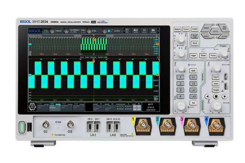Tap the Cursor button
This screenshot has width=245, height=163.
pos(186,29)
